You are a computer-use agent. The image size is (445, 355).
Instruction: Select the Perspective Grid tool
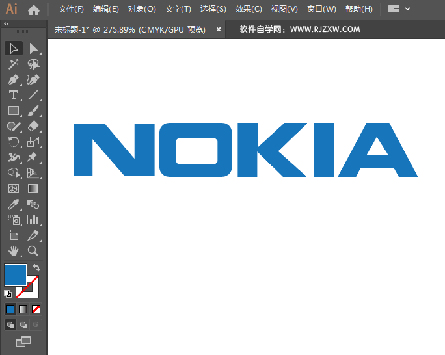33,173
